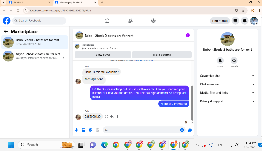Open Bebo's avatar beside the phone number
This screenshot has height=151, width=262.
click(78, 117)
